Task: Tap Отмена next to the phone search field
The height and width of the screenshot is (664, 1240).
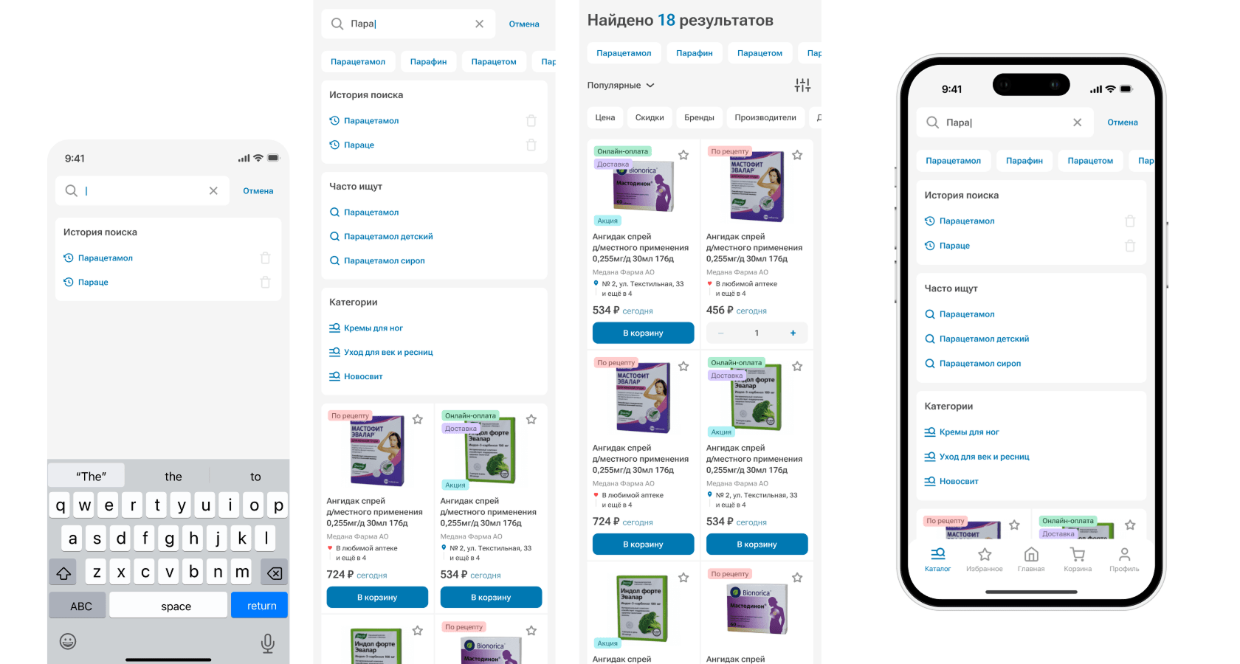Action: (1123, 122)
